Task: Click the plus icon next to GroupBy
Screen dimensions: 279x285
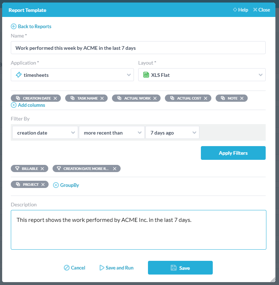Action: click(x=56, y=185)
